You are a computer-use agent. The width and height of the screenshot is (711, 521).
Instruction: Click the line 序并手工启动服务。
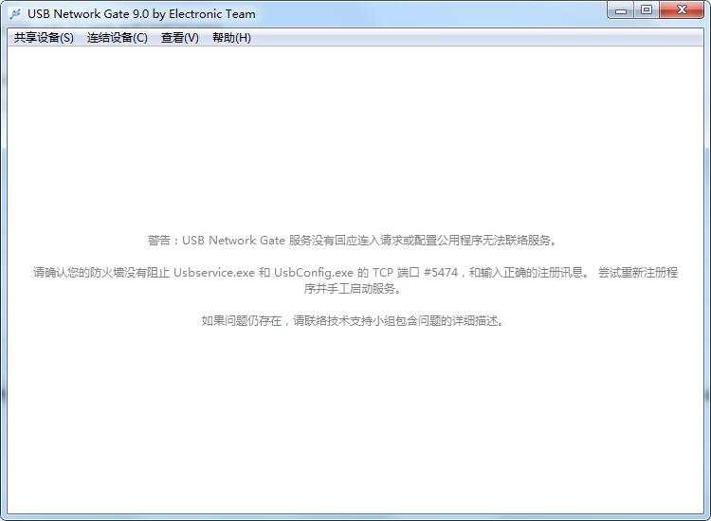click(x=353, y=289)
